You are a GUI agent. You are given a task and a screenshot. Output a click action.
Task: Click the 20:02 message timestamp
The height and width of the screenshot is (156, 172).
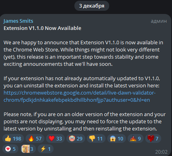(x=161, y=152)
